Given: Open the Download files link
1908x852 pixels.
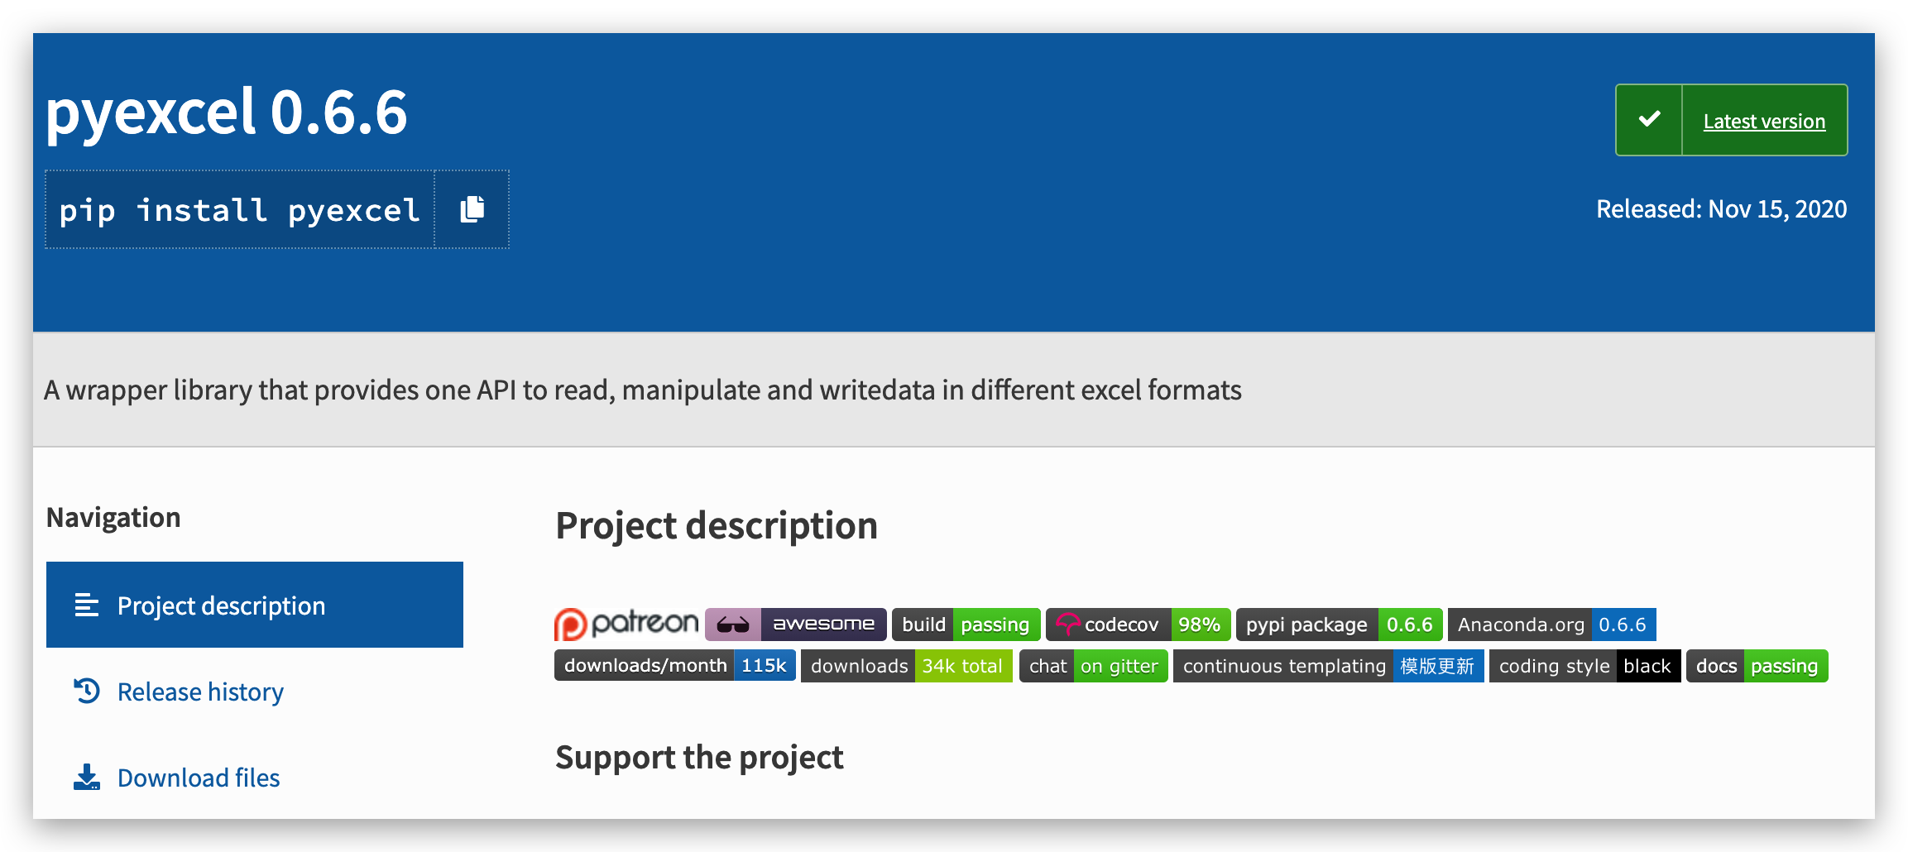Looking at the screenshot, I should coord(199,778).
